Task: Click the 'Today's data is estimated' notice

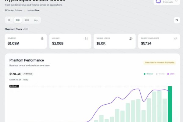Action: tap(160, 63)
